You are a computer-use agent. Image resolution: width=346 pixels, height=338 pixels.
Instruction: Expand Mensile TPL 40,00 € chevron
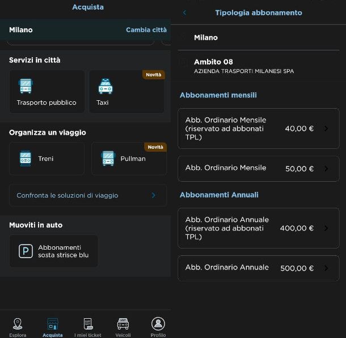[326, 129]
